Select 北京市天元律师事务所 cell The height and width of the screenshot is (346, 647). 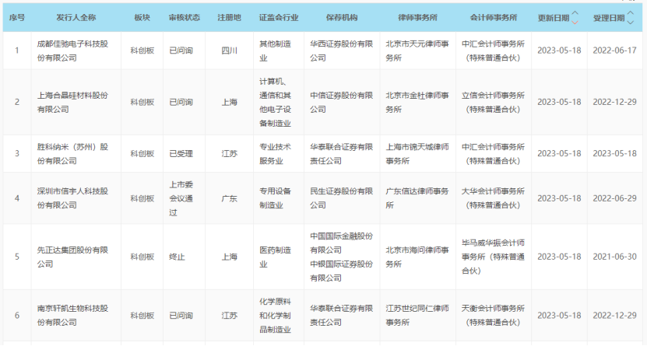[417, 51]
